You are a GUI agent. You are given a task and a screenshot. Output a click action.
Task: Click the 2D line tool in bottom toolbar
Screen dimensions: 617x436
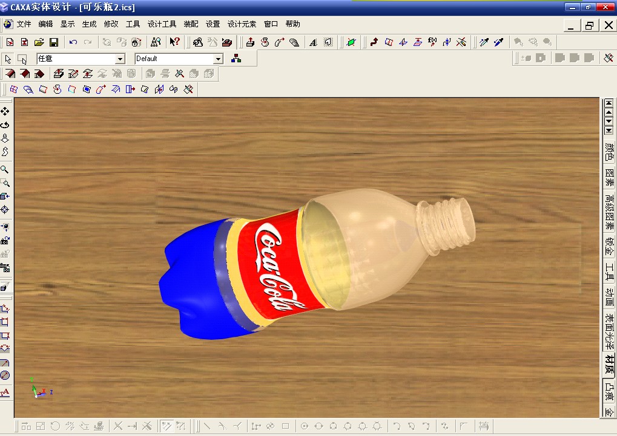207,426
